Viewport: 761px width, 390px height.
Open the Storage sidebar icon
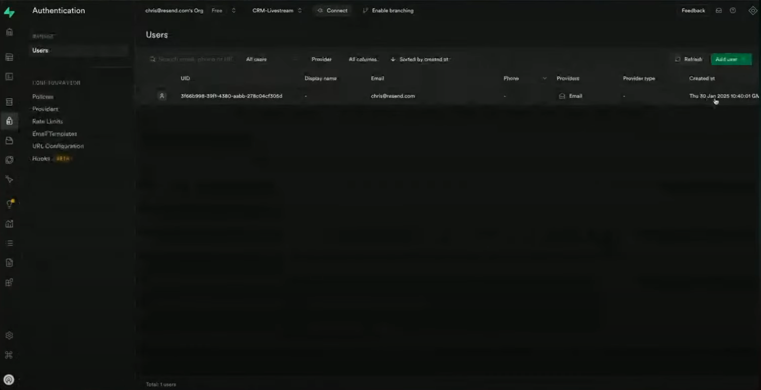point(9,140)
